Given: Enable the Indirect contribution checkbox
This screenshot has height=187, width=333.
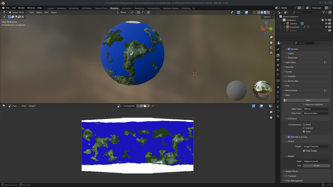Looking at the screenshot, I should click(x=304, y=128).
